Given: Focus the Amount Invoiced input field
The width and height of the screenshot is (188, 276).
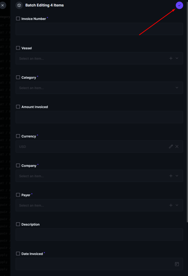Looking at the screenshot, I should tap(99, 117).
